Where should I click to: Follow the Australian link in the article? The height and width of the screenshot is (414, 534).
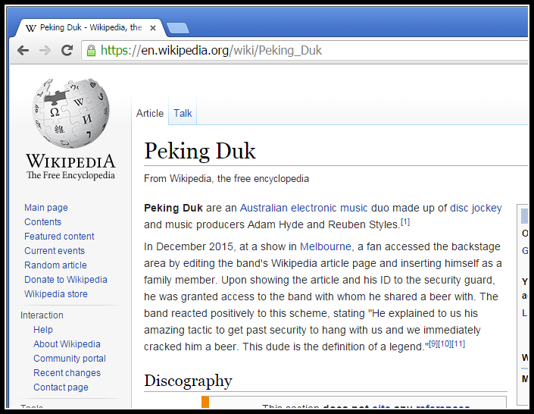[x=264, y=208]
